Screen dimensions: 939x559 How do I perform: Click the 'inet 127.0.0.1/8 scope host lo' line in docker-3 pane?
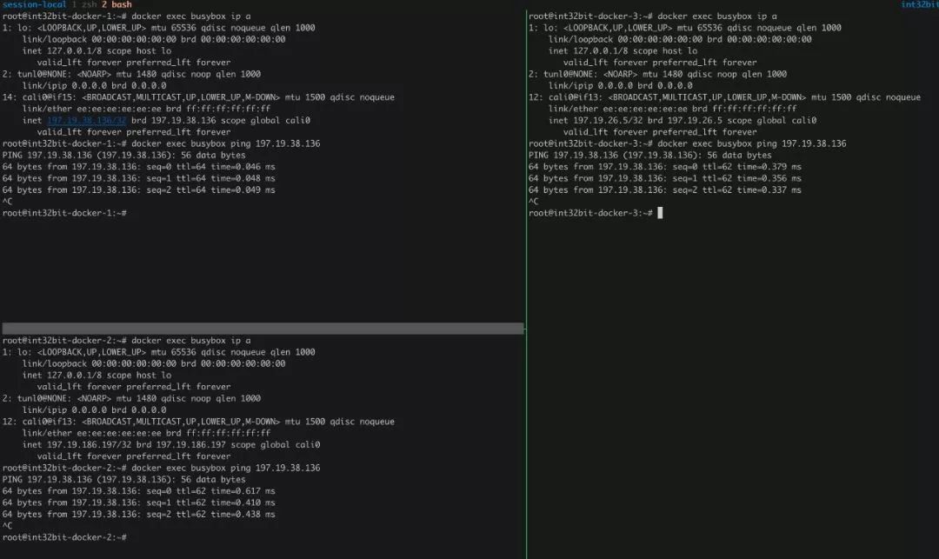[623, 51]
